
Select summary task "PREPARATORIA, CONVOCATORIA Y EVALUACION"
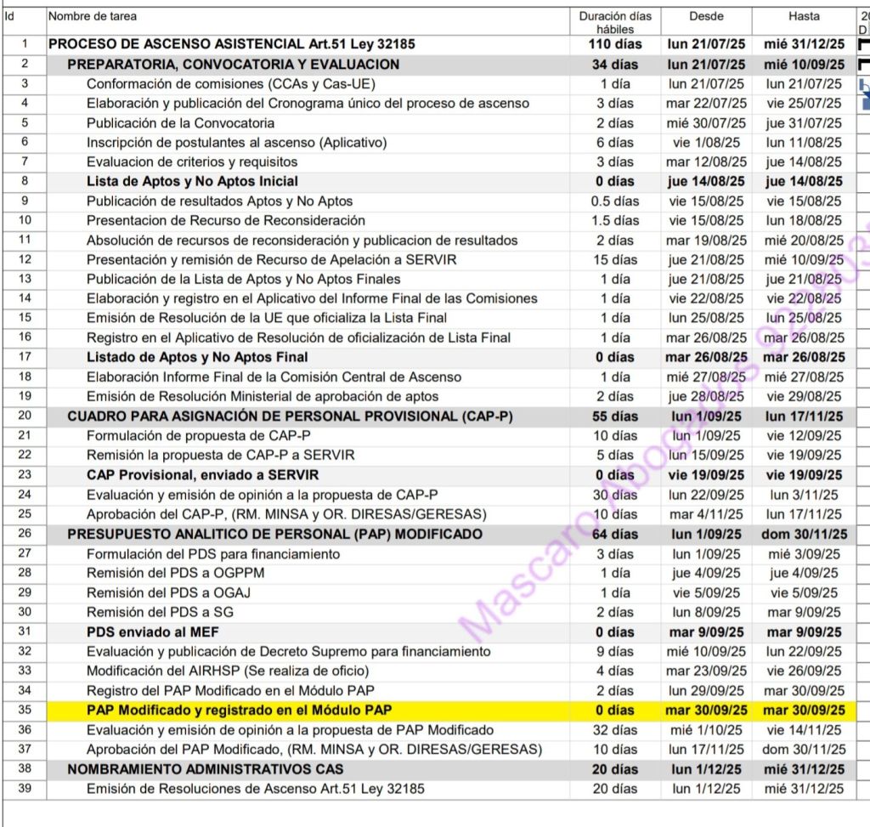click(233, 64)
